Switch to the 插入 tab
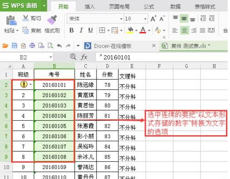The width and height of the screenshot is (230, 179). point(90,6)
